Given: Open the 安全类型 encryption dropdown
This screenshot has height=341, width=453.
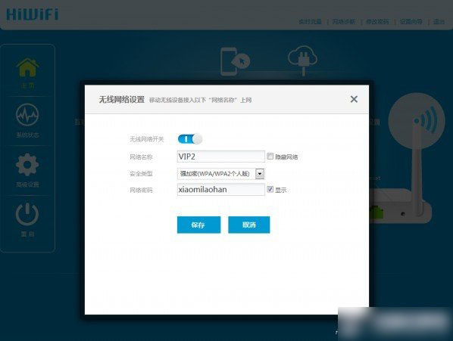Looking at the screenshot, I should (x=220, y=174).
